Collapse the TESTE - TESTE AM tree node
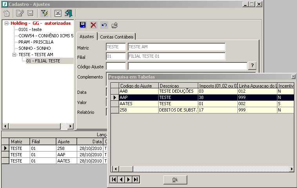 tap(14, 55)
